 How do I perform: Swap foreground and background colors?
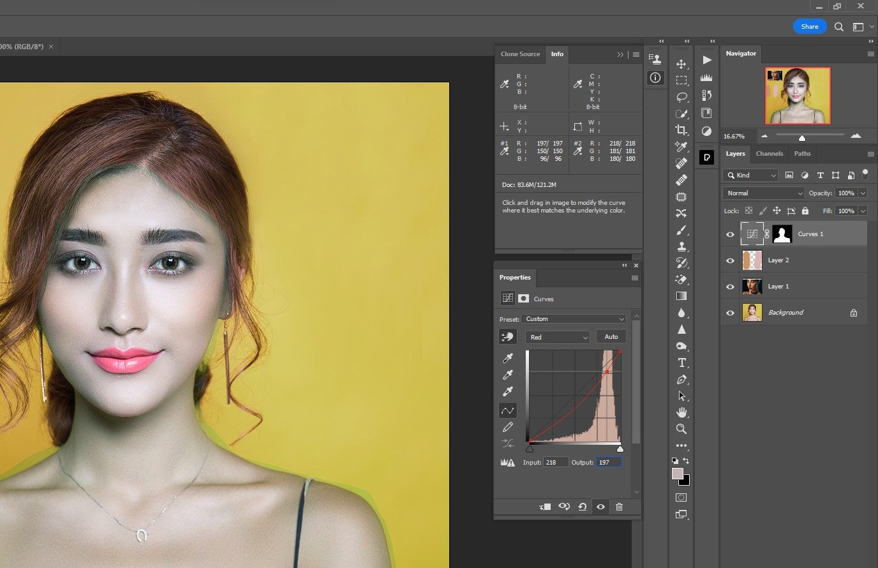click(x=686, y=460)
